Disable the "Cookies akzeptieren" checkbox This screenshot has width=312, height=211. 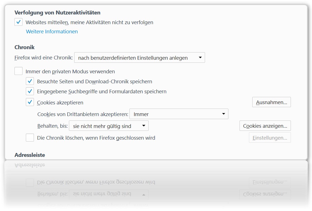[30, 102]
